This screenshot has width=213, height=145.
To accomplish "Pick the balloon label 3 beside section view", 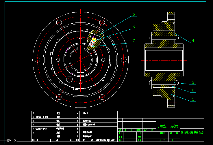I will [193, 82].
